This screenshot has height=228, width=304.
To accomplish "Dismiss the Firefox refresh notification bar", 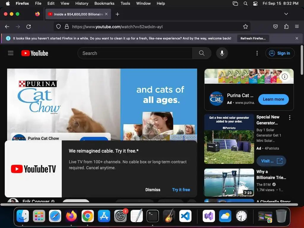I will click(x=297, y=38).
